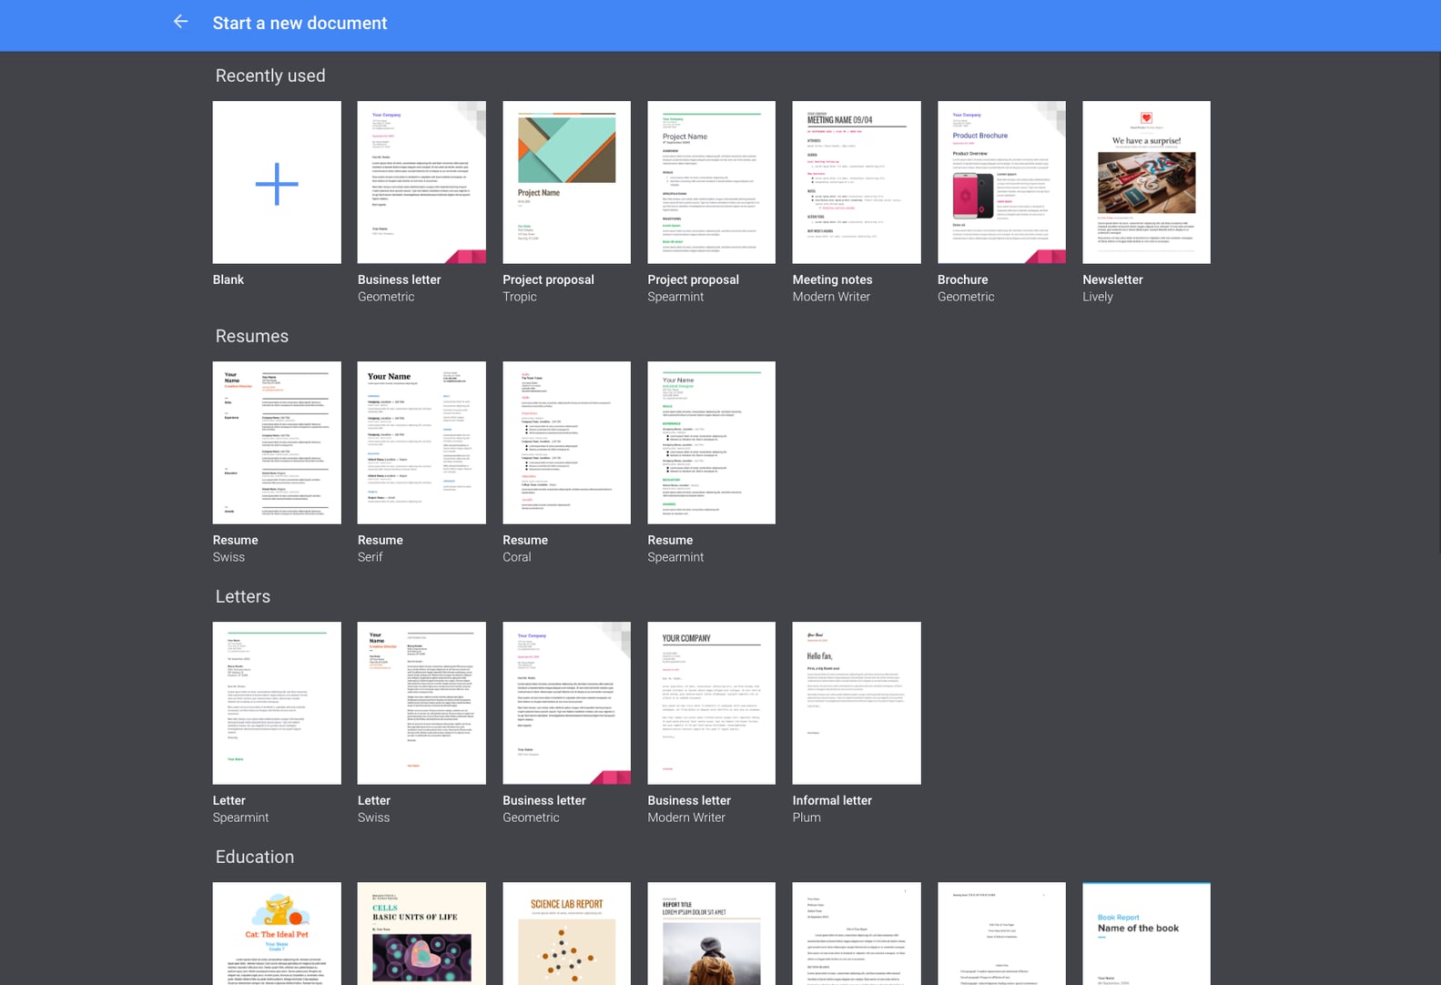Select Project proposal Tropic template
Screen dimensions: 1441x985
pos(566,182)
